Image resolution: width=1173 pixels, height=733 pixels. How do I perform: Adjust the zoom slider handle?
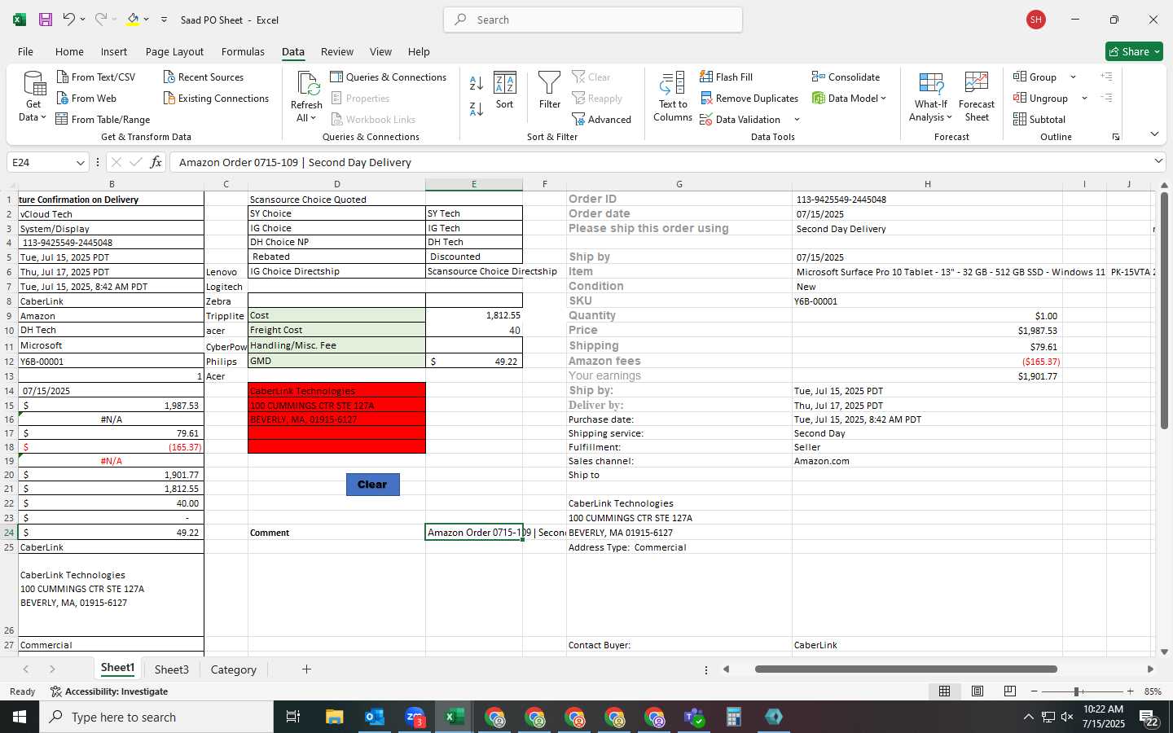(x=1077, y=691)
